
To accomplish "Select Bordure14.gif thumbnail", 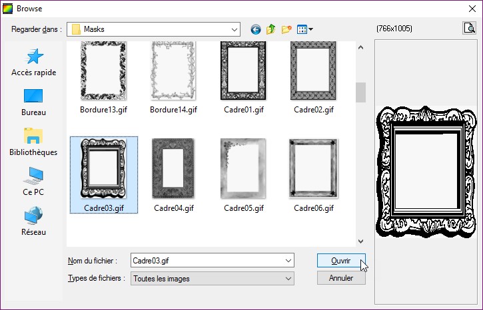I will pos(173,71).
